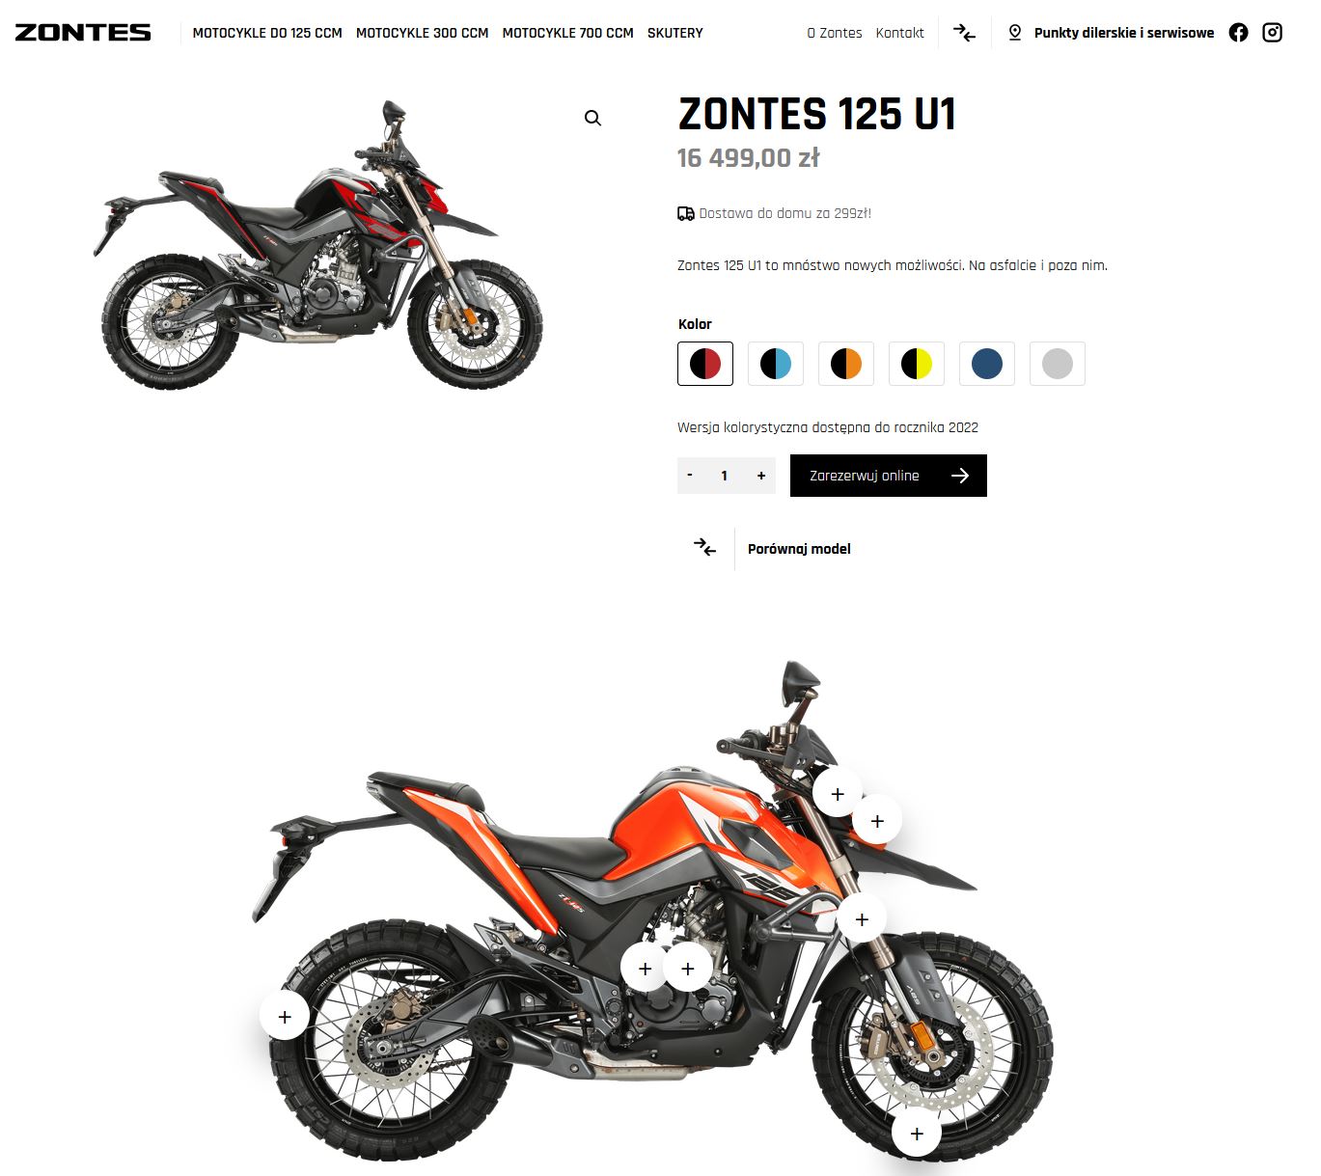
Task: Increase quantity with the plus stepper
Action: coord(761,476)
